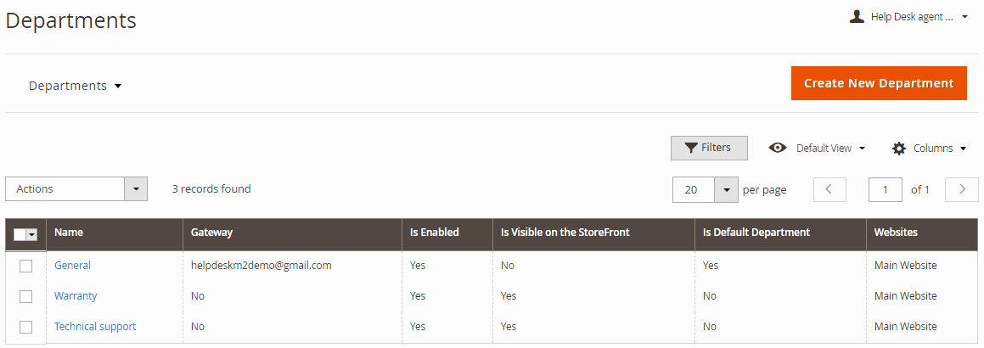This screenshot has width=984, height=348.
Task: Tick the General department checkbox
Action: (x=25, y=266)
